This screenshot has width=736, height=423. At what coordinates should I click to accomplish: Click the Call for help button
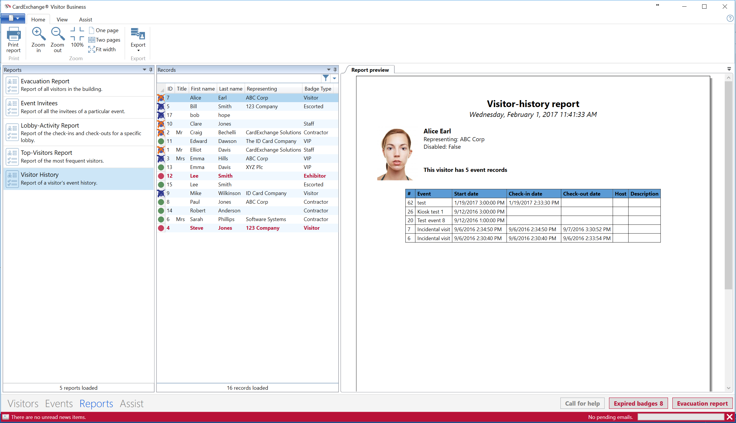[582, 403]
